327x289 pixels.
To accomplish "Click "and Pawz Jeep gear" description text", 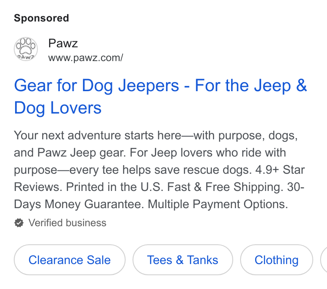I will click(70, 153).
